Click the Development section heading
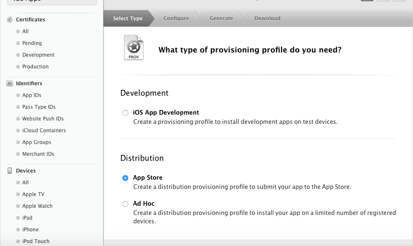The width and height of the screenshot is (413, 246). click(144, 93)
